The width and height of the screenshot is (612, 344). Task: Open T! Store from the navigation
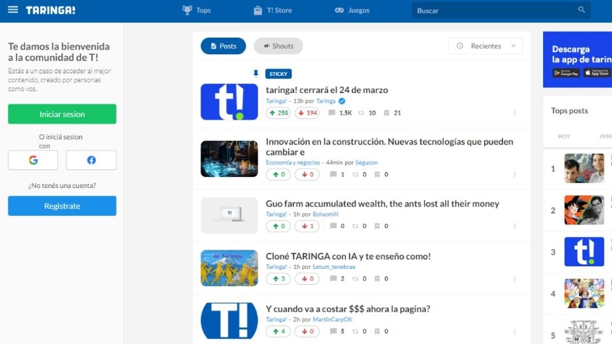coord(273,10)
